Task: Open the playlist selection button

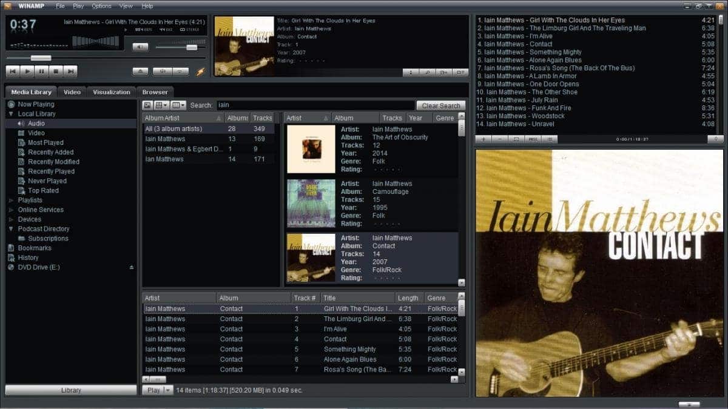Action: point(516,139)
